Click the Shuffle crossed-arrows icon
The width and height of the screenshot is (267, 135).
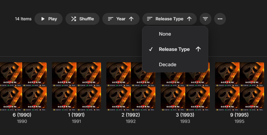tap(74, 19)
